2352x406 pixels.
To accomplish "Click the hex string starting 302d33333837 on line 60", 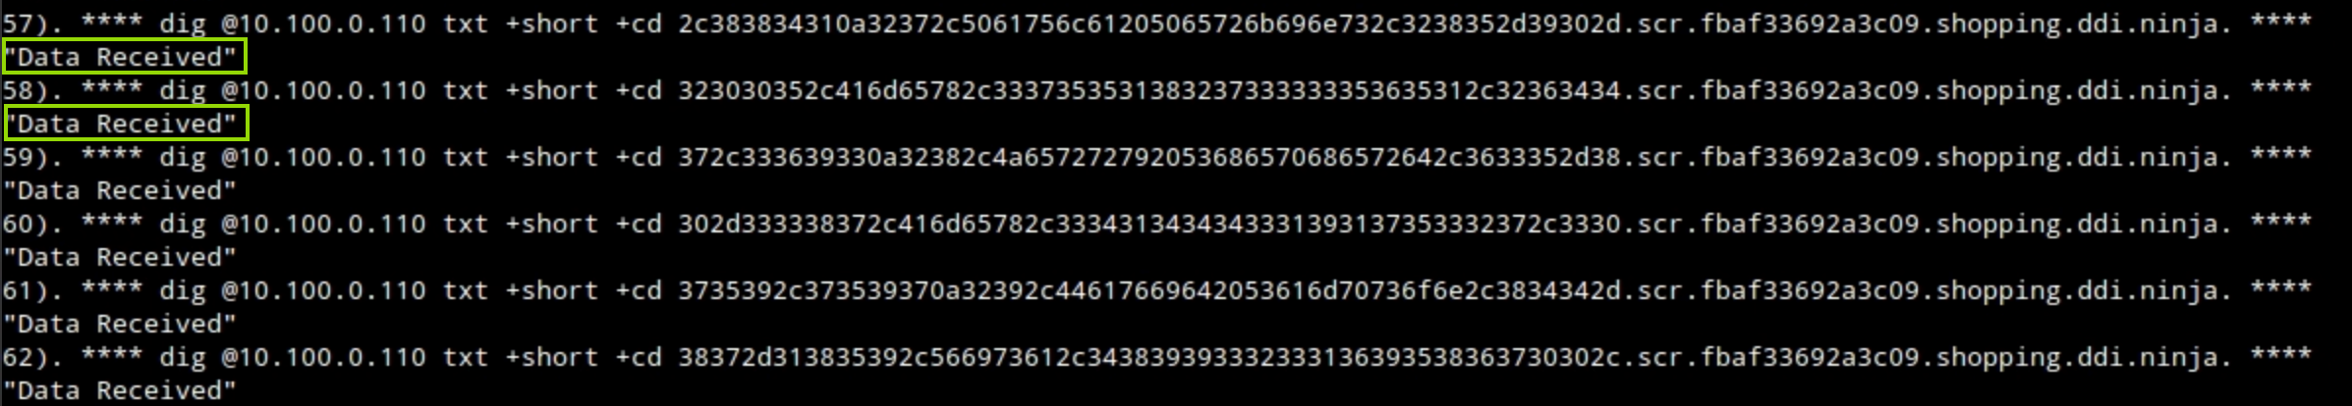I will (1149, 225).
